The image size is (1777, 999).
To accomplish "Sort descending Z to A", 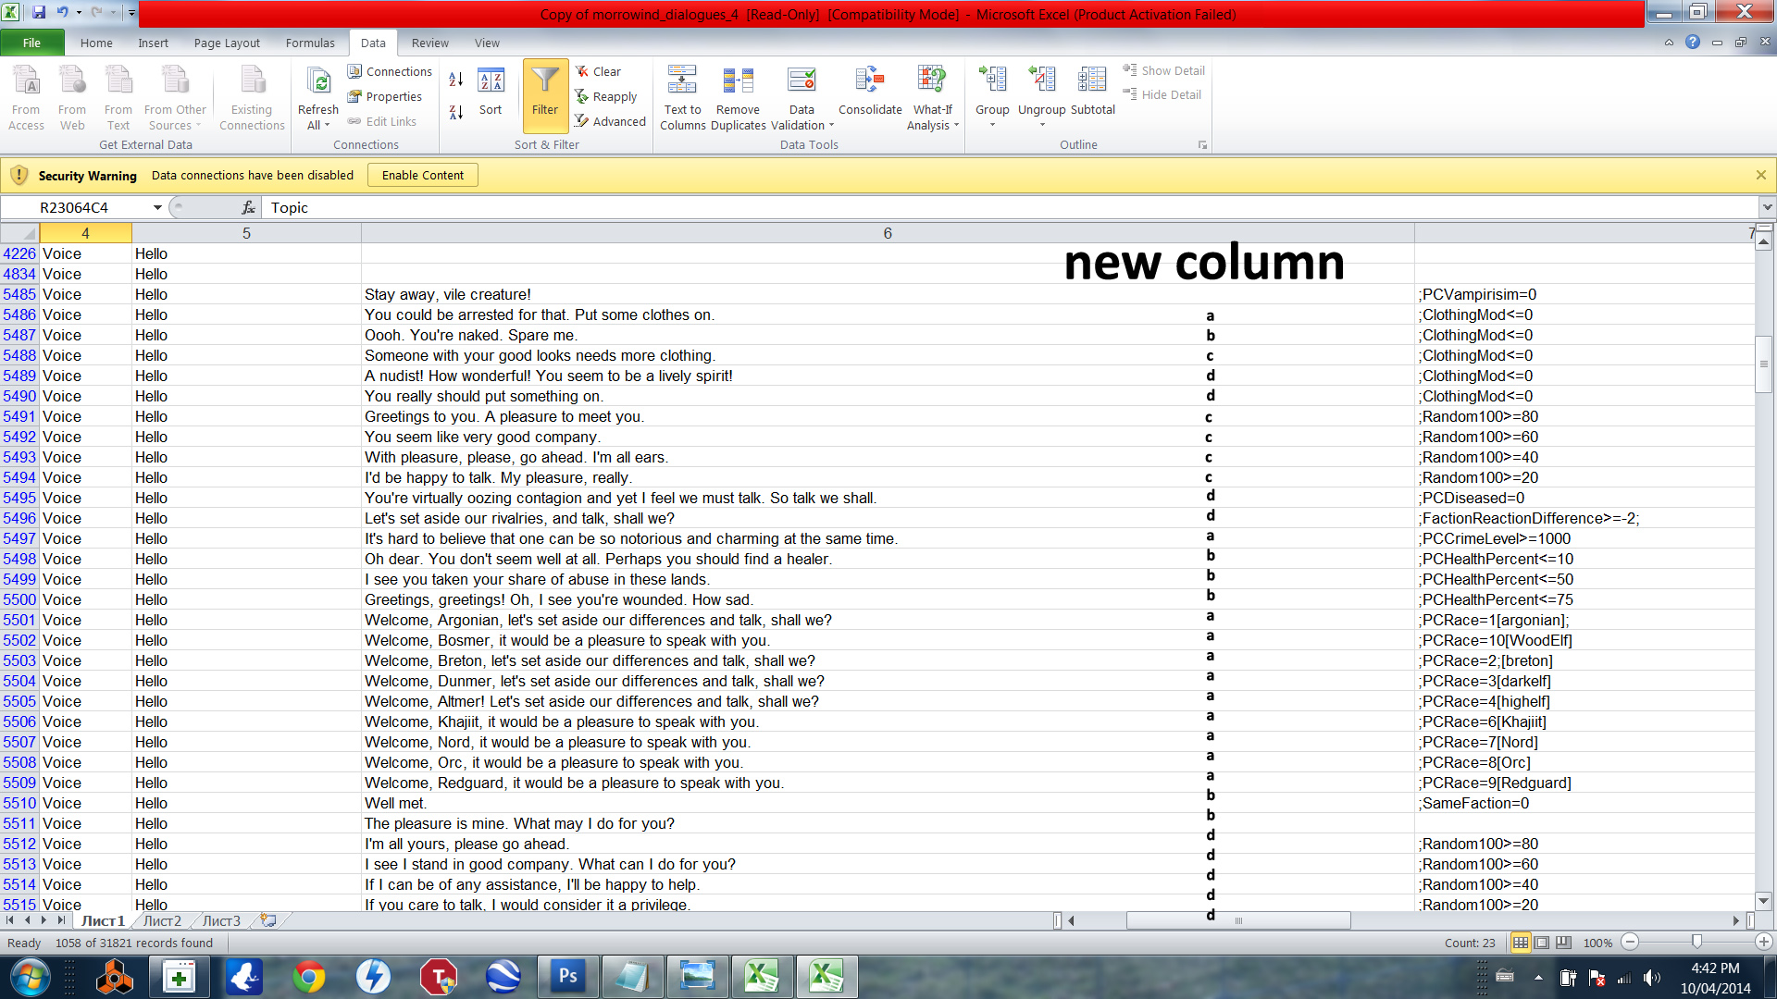I will [x=455, y=112].
